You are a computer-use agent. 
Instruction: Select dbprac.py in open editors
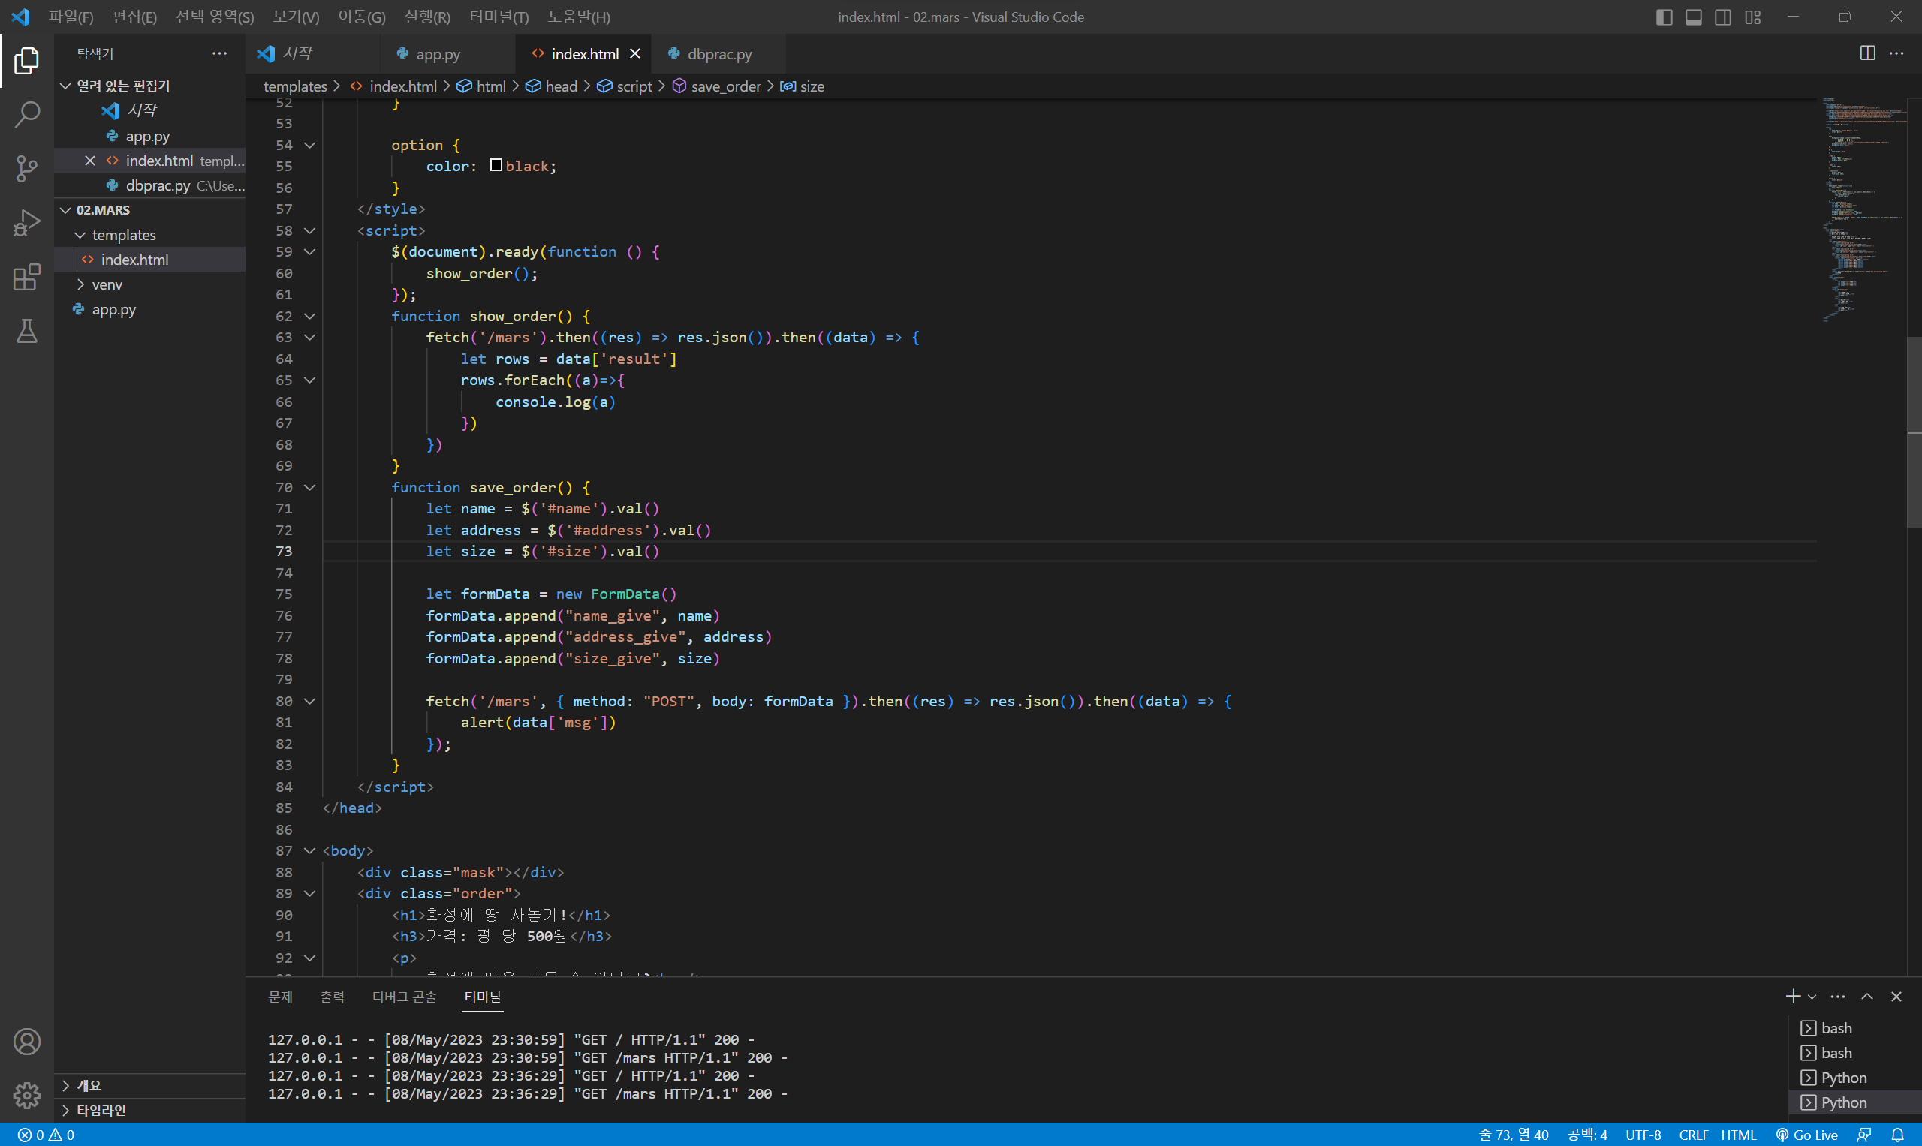150,185
